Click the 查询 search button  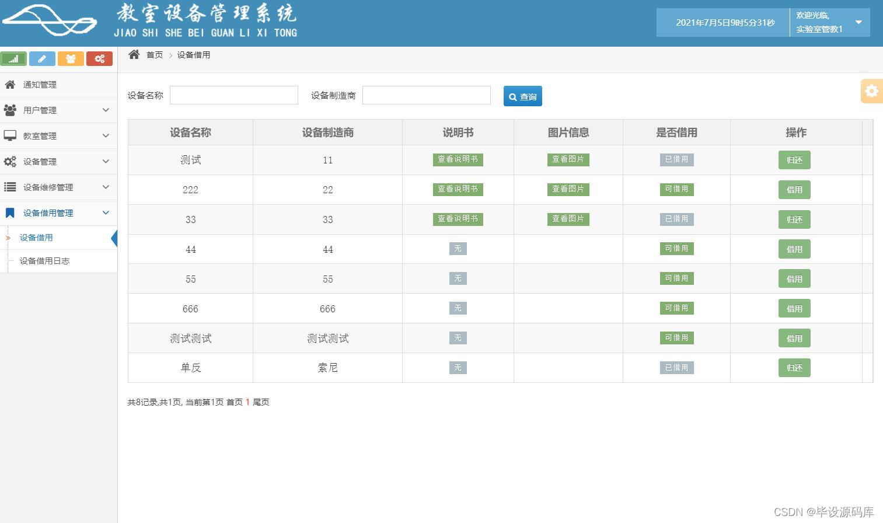523,96
